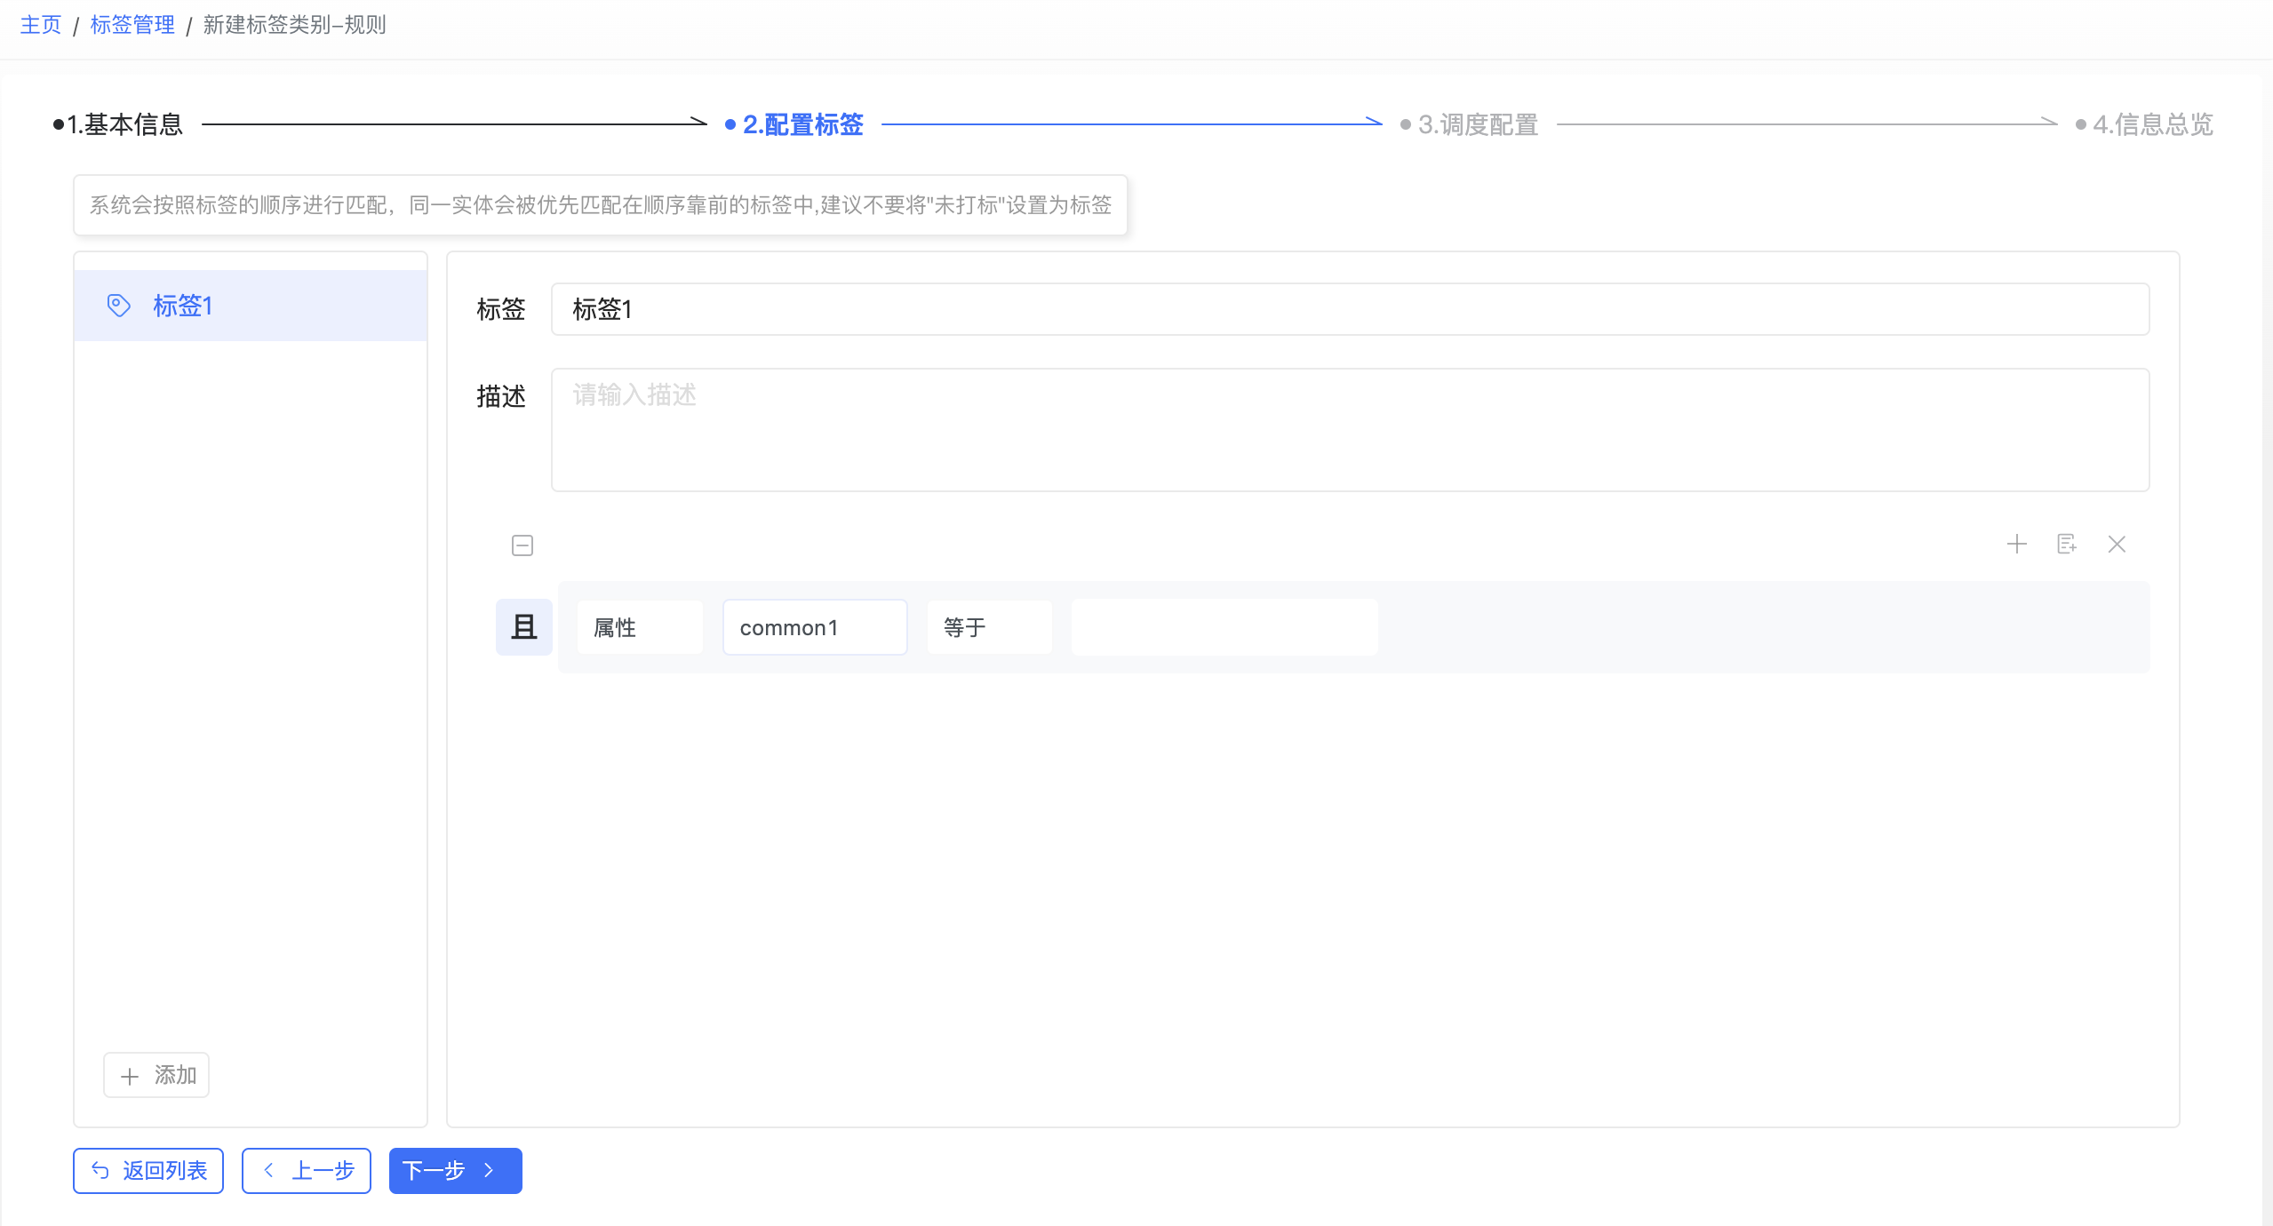Select 标签1 in the tag list
Viewport: 2273px width, 1226px height.
pyautogui.click(x=251, y=306)
